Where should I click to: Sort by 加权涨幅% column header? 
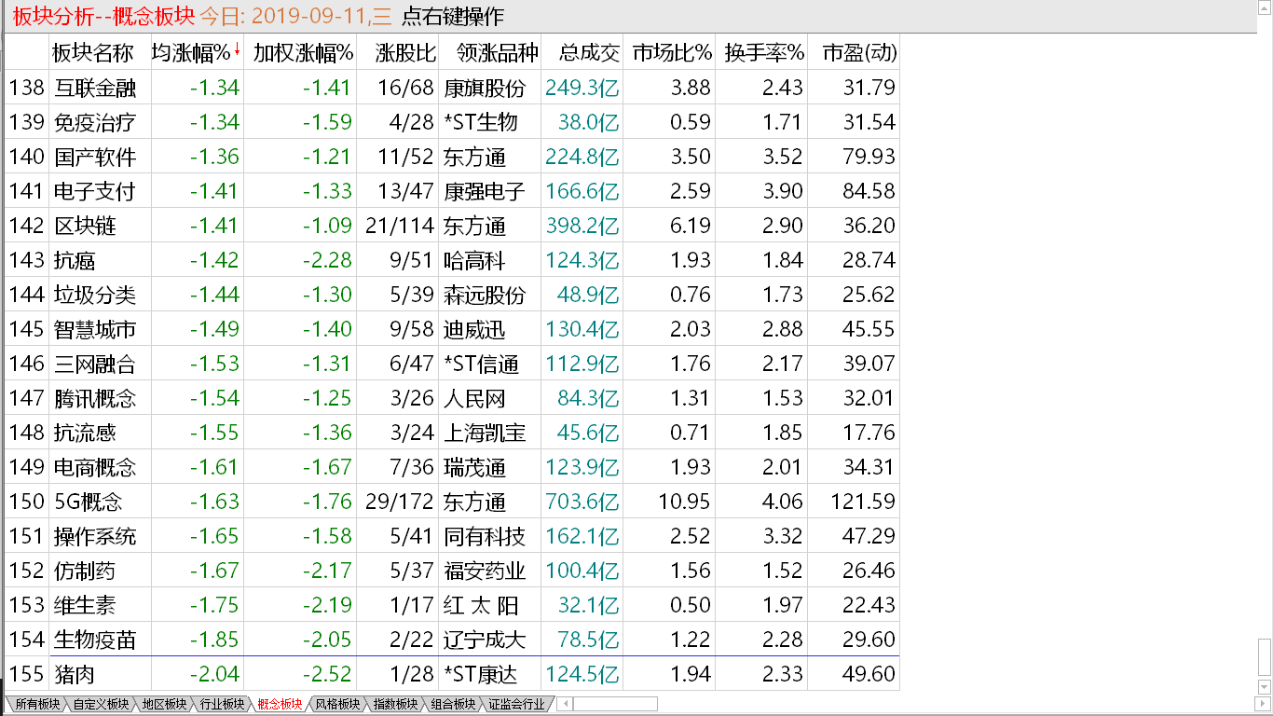[x=302, y=53]
